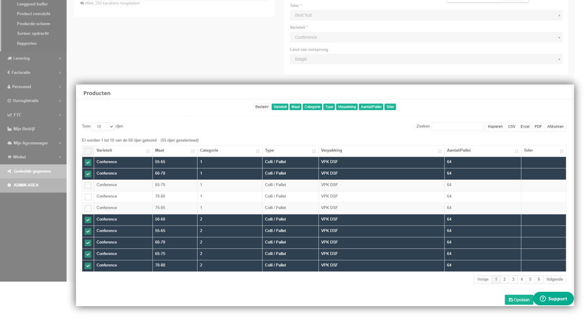Uncheck the Conference 60-70 category 1 row
The image size is (586, 320).
click(x=88, y=174)
